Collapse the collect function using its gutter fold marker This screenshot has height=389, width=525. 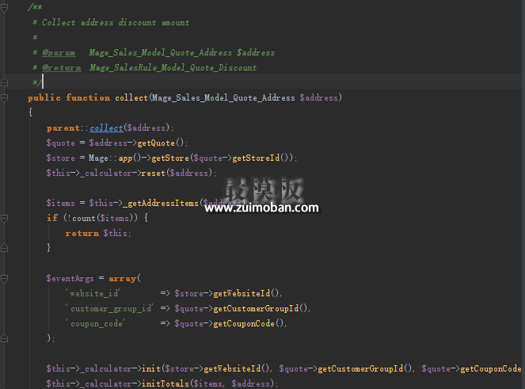coord(5,97)
